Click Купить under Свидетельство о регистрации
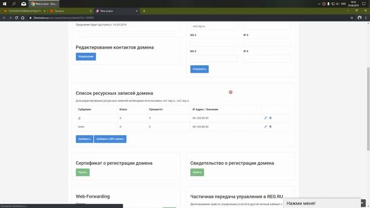Viewport: 370px width, 208px height. tap(197, 172)
